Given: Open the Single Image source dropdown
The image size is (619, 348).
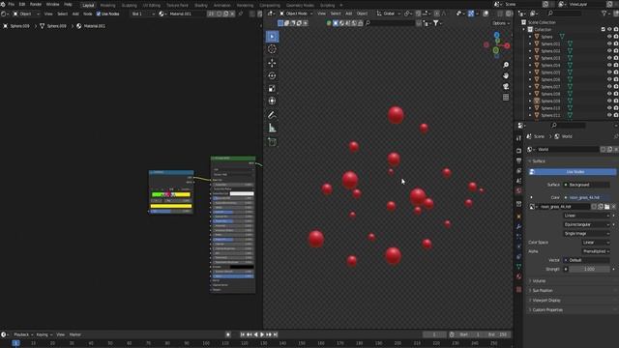Looking at the screenshot, I should point(587,234).
